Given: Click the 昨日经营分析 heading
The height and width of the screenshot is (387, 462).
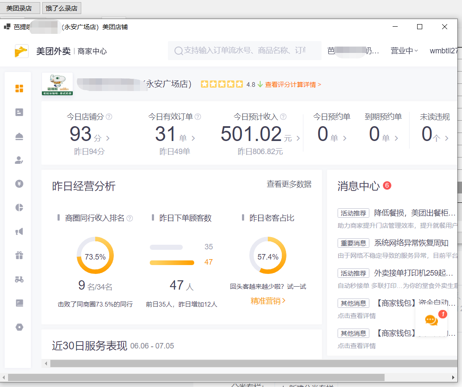Looking at the screenshot, I should (84, 186).
